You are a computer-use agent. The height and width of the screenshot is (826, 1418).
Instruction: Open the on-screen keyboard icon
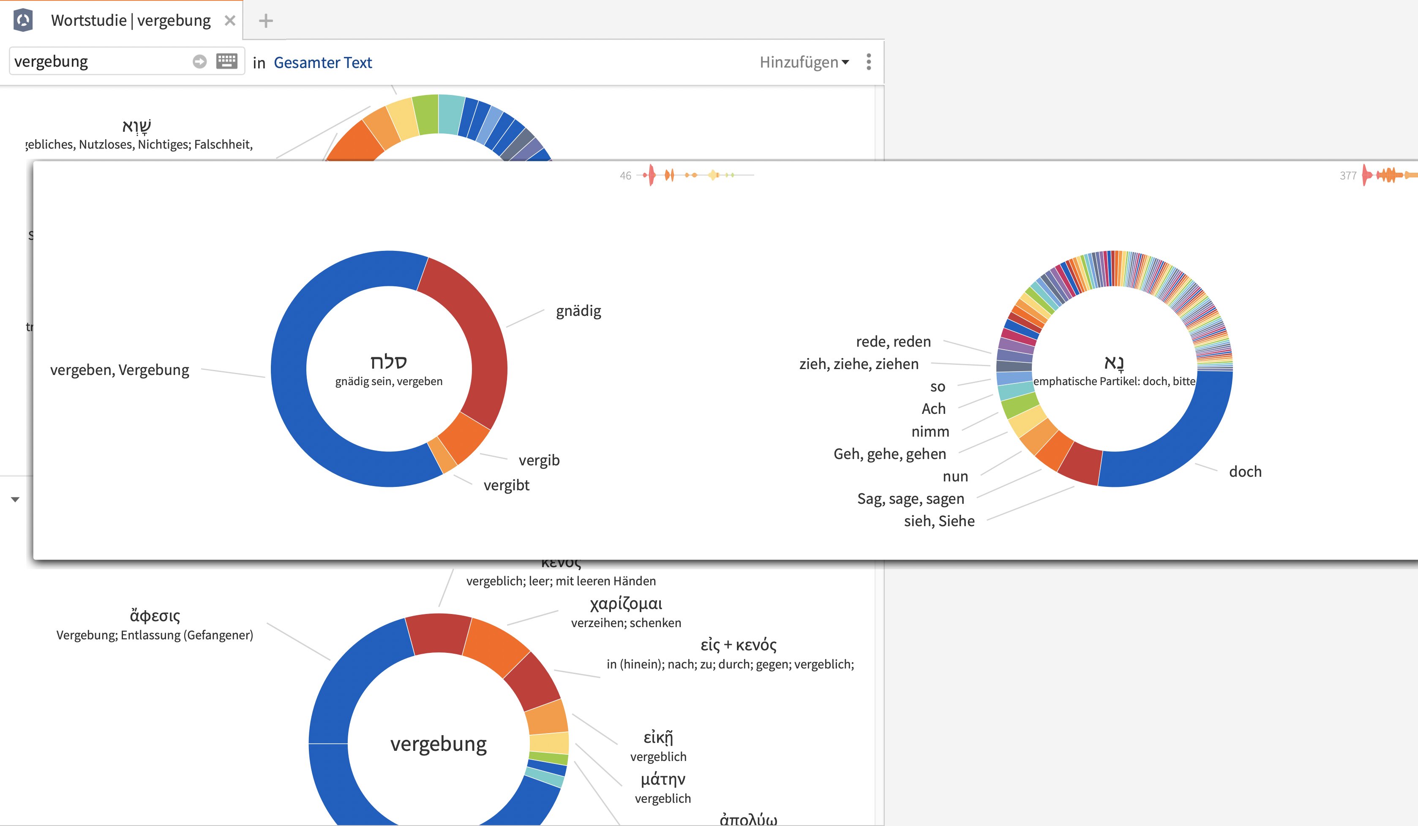coord(227,61)
